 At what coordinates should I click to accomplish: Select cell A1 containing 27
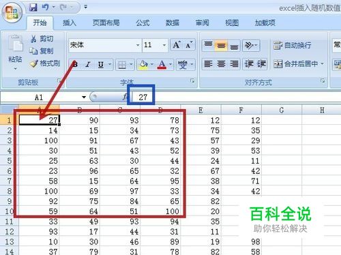pos(39,120)
